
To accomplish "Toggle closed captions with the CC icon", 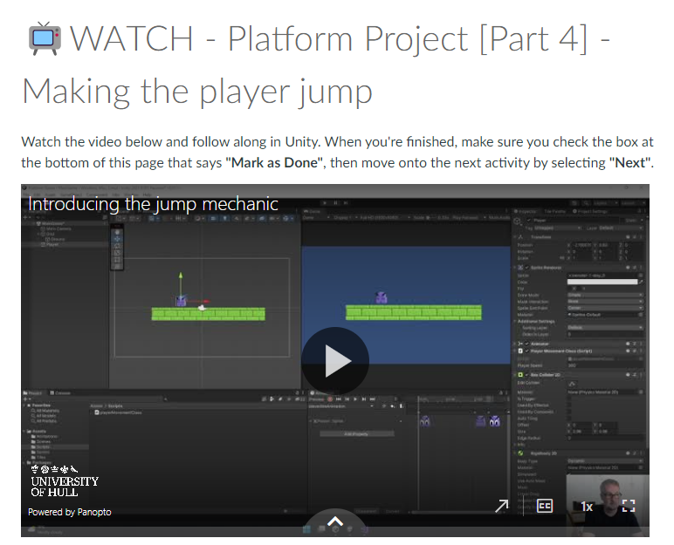I will 545,506.
